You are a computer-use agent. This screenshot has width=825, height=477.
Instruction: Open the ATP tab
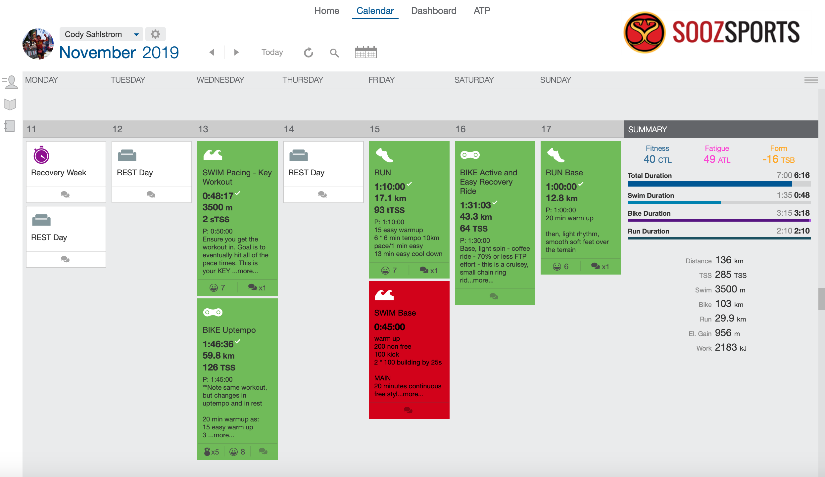pos(482,11)
